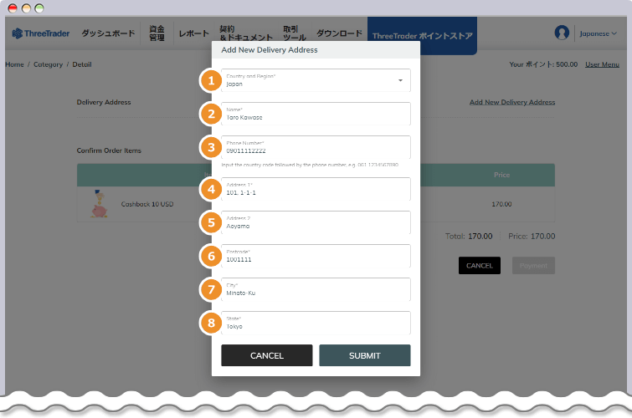Click the Category breadcrumb link
632x418 pixels.
click(48, 64)
